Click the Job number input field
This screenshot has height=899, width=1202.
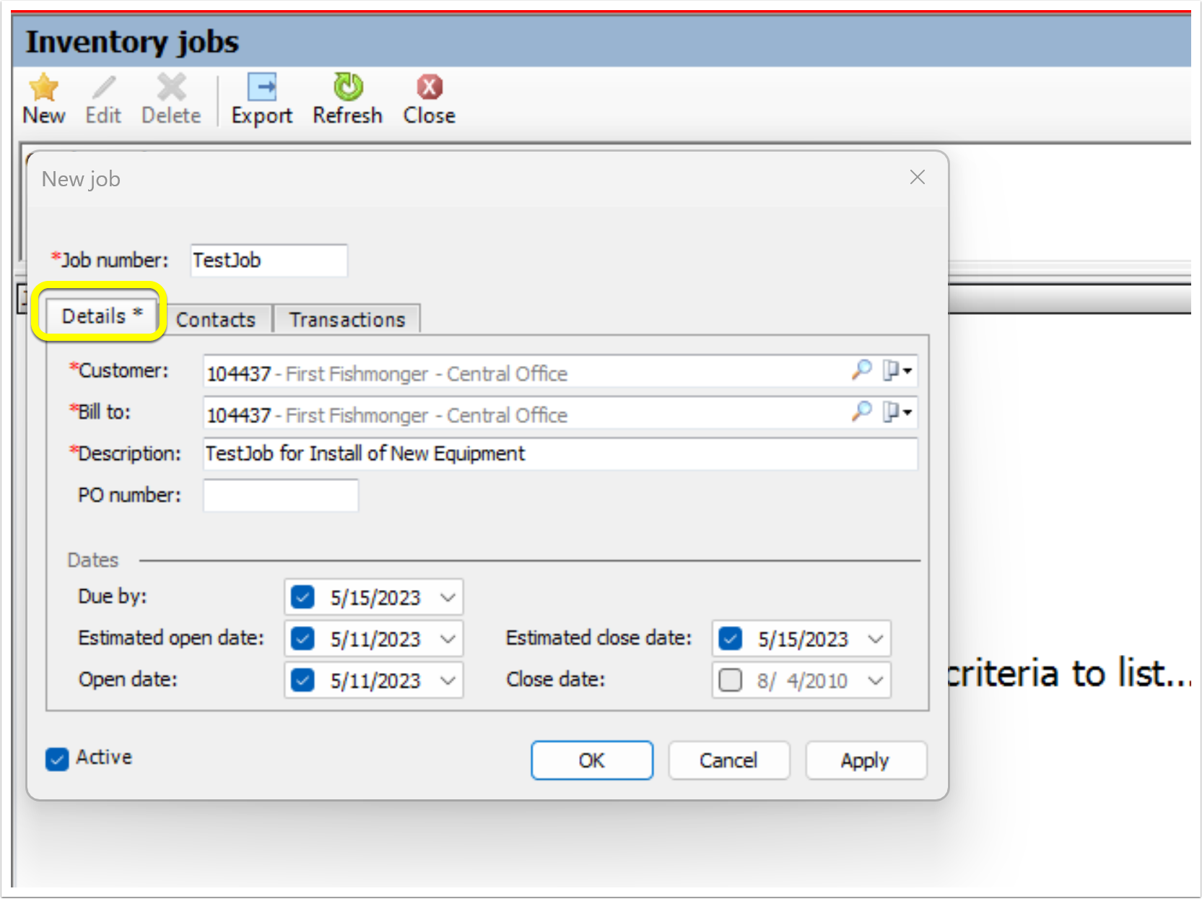coord(269,260)
